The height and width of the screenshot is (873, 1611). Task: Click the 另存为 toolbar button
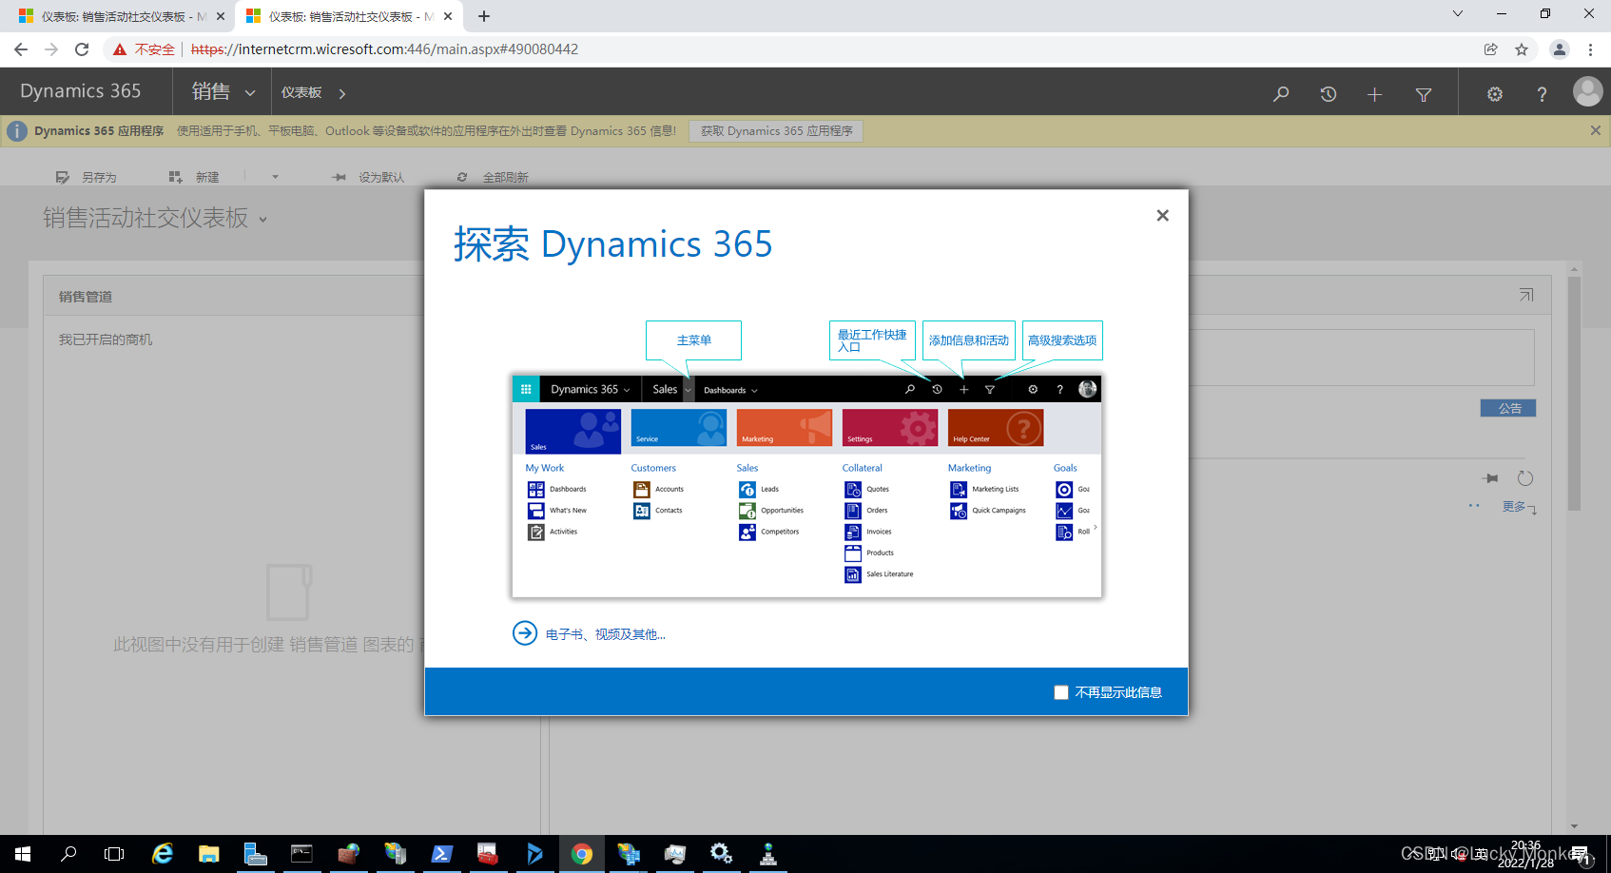pyautogui.click(x=86, y=177)
